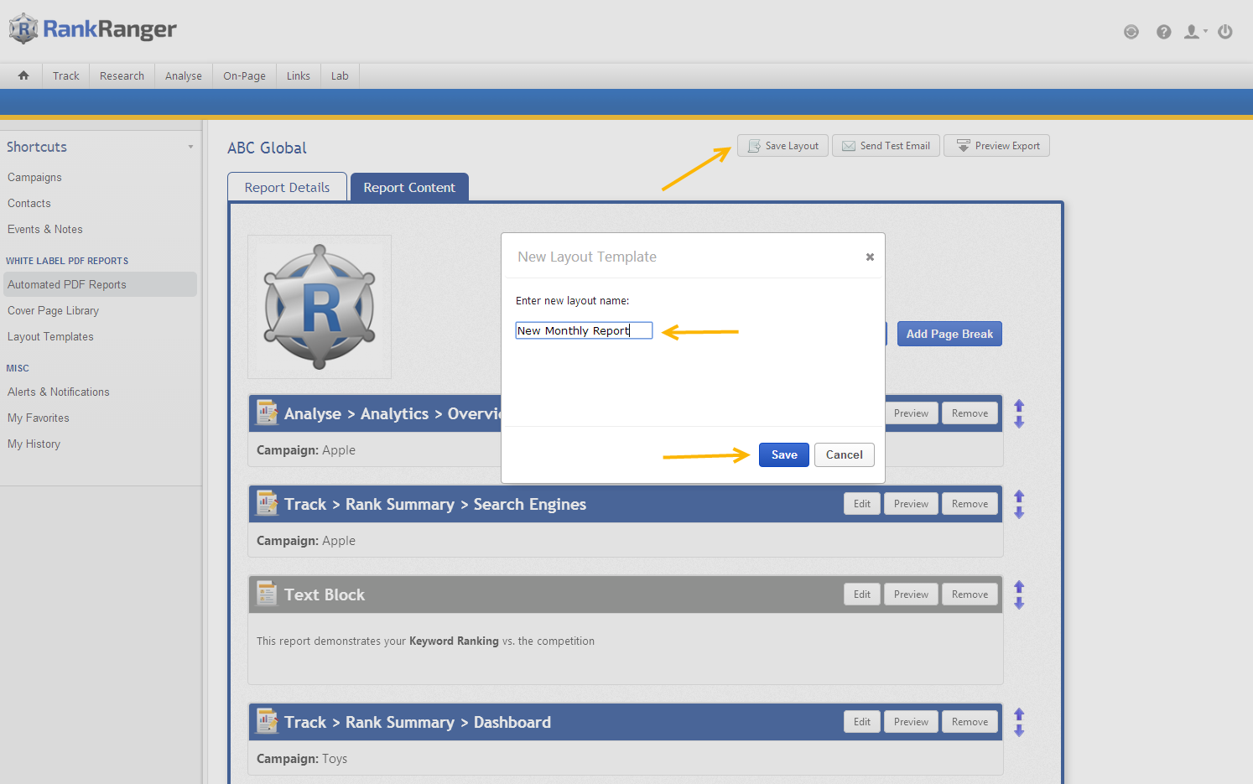Open the user account menu icon

click(x=1193, y=32)
